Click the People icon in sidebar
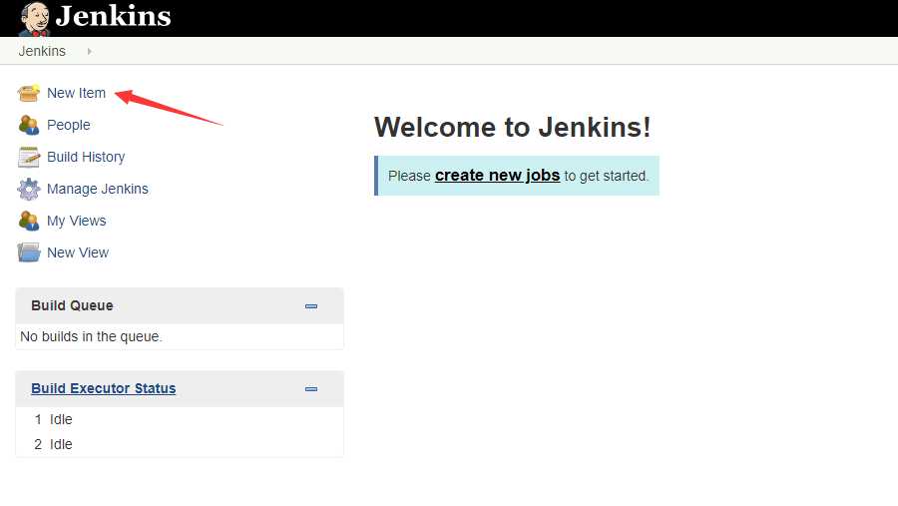The height and width of the screenshot is (506, 898). [x=29, y=125]
